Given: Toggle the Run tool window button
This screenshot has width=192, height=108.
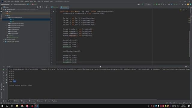Looking at the screenshot, I should pyautogui.click(x=10, y=101).
